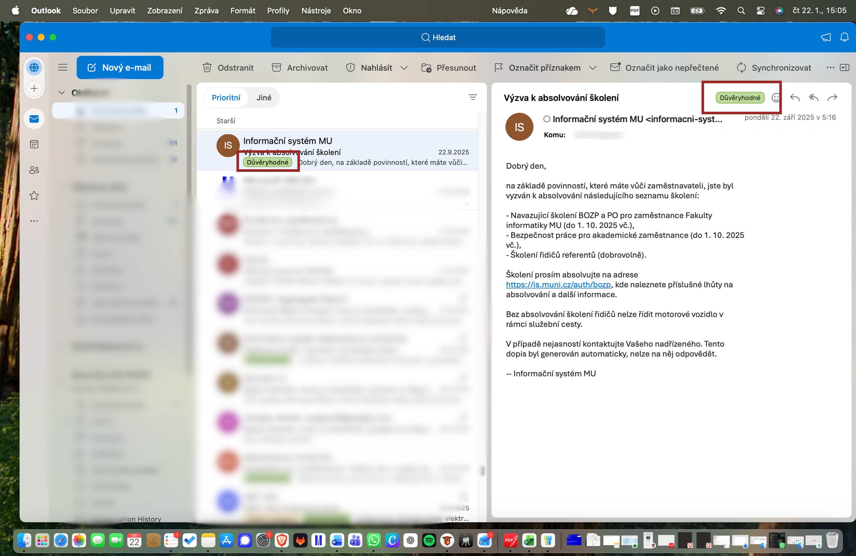Switch to the Jiné tab

click(263, 98)
